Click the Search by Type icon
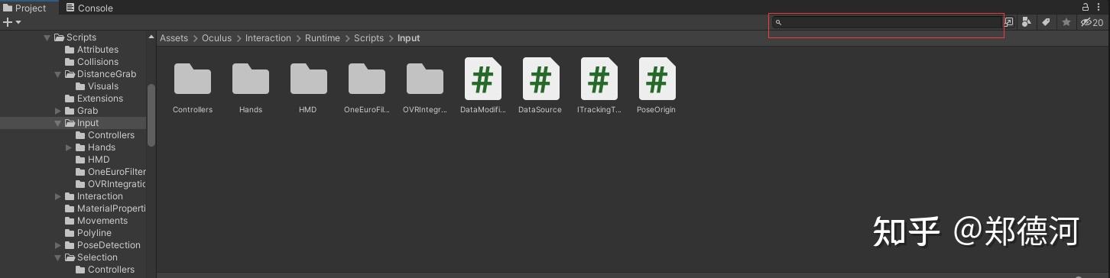 coord(1027,22)
